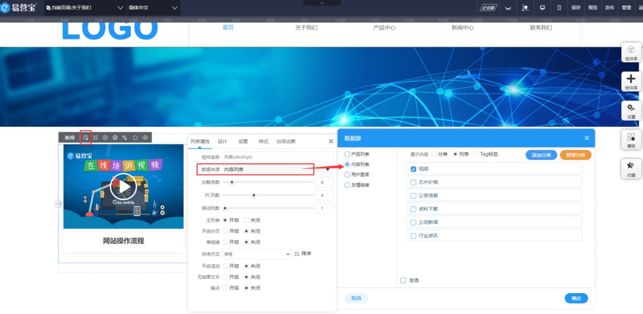This screenshot has width=643, height=314.
Task: Select the 产品列表 data source radio
Action: (x=347, y=154)
